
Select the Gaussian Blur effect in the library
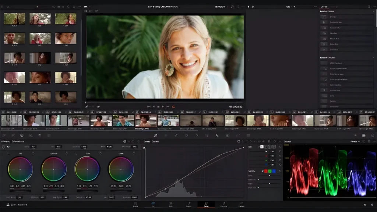(x=342, y=28)
